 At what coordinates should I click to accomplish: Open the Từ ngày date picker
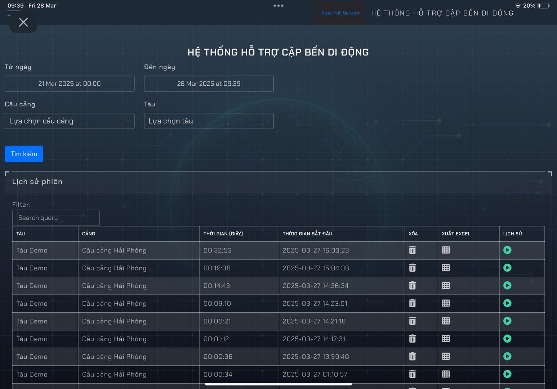point(70,84)
